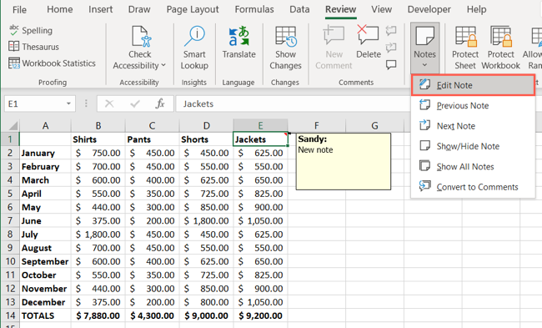542x328 pixels.
Task: Click the Pants header cell
Action: (x=152, y=139)
